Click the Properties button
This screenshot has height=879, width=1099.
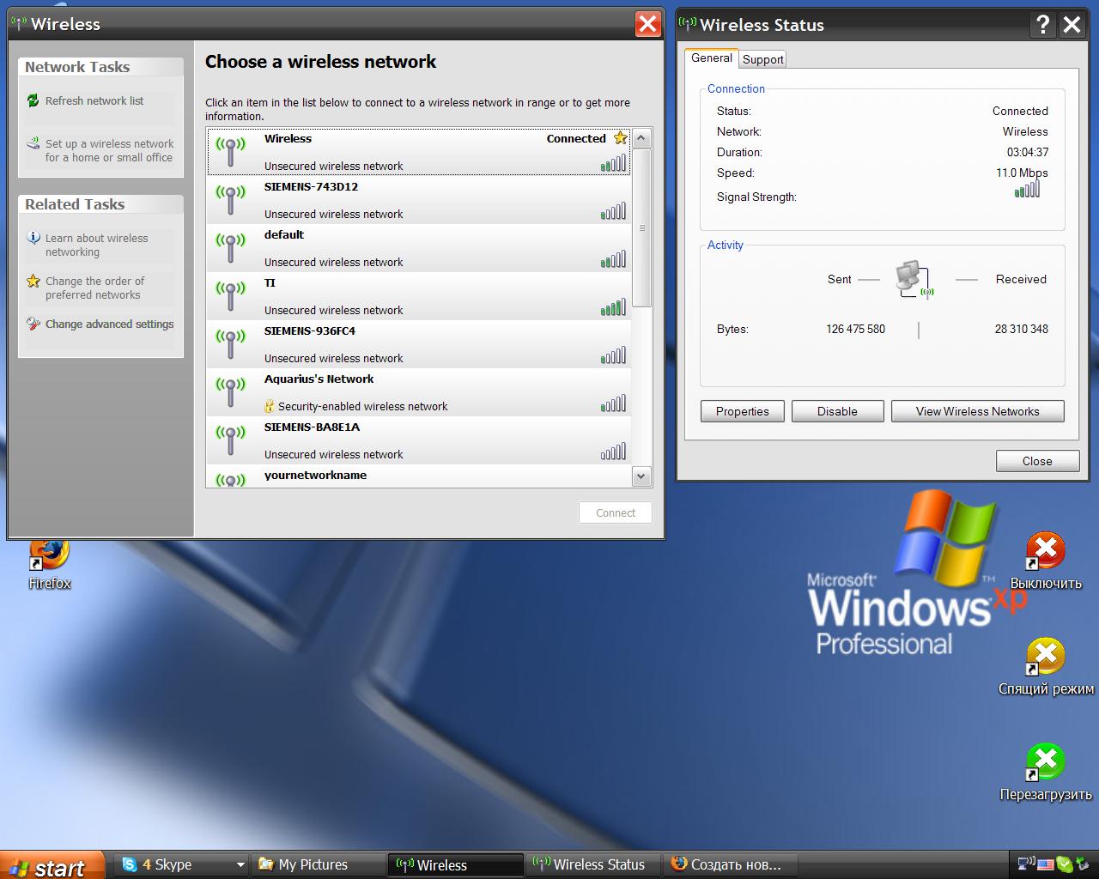(743, 411)
